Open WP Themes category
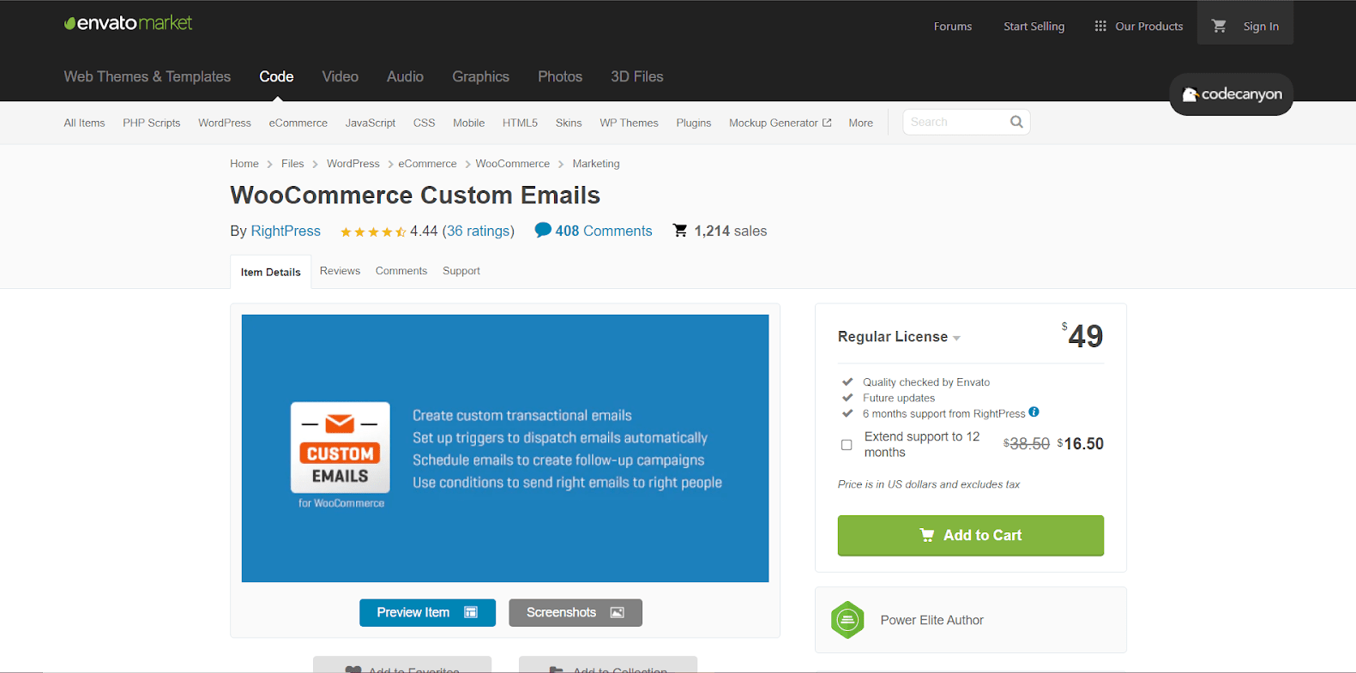 point(629,123)
